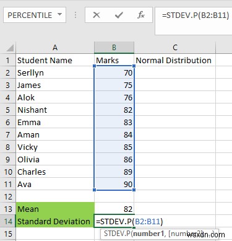Select the cell containing Vicky
Viewport: 232px width, 241px height.
pos(55,147)
